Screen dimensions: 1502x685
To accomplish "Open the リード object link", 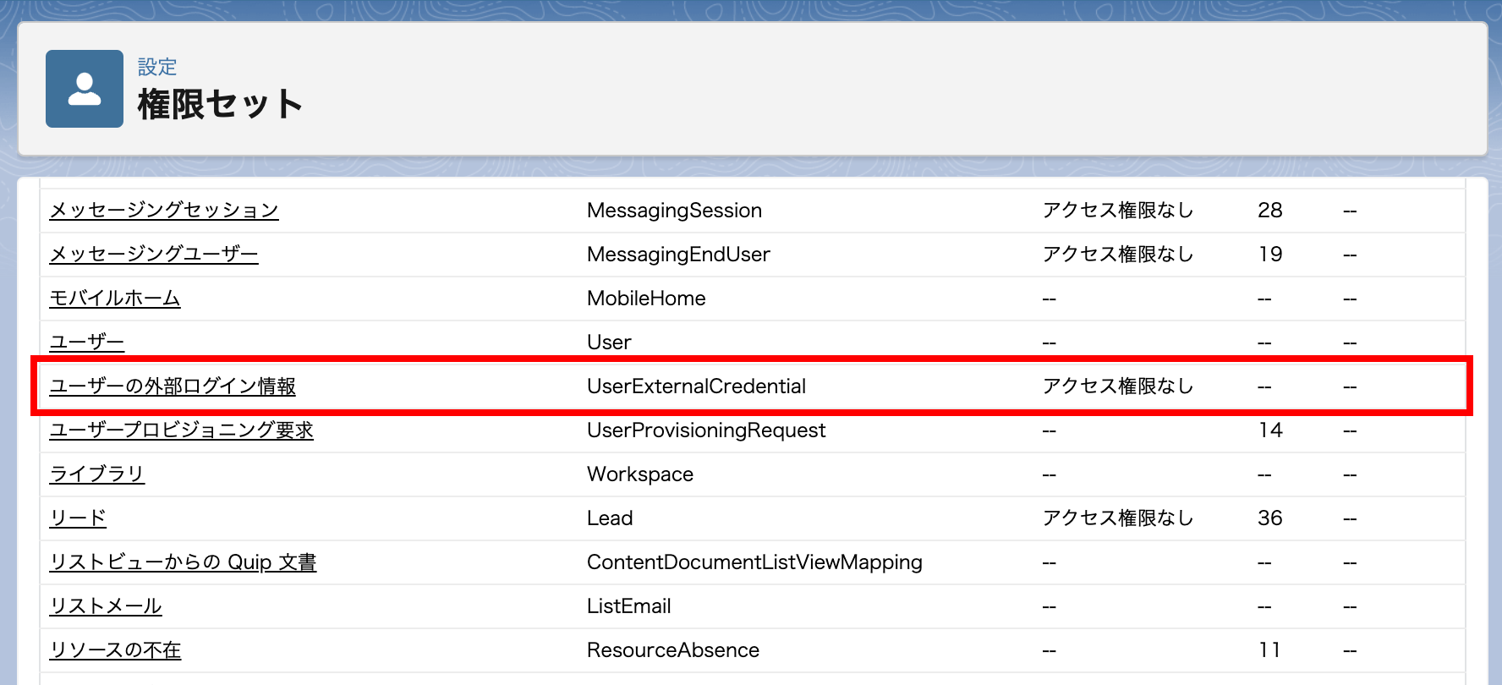I will [78, 518].
